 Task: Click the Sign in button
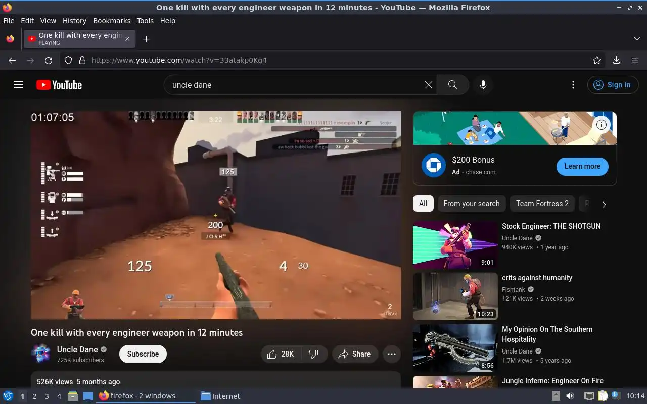point(613,85)
